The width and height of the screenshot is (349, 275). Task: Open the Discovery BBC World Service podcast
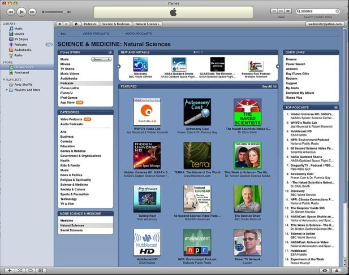140,64
